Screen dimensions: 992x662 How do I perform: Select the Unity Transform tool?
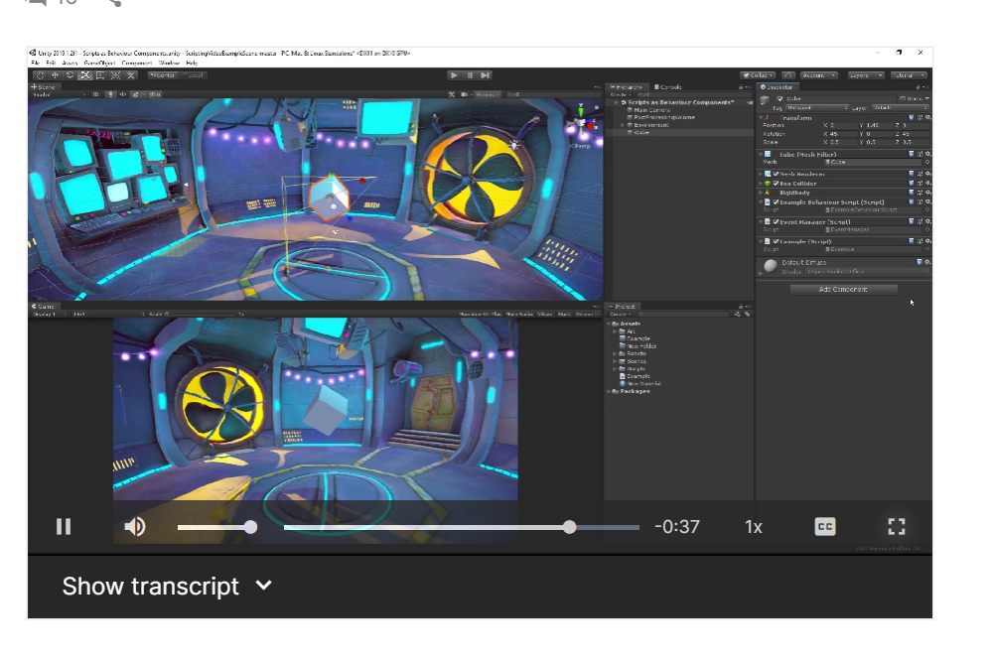[x=116, y=75]
